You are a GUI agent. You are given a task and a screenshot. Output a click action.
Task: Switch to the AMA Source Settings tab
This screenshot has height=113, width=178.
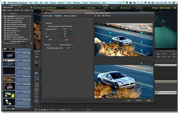(x=70, y=16)
